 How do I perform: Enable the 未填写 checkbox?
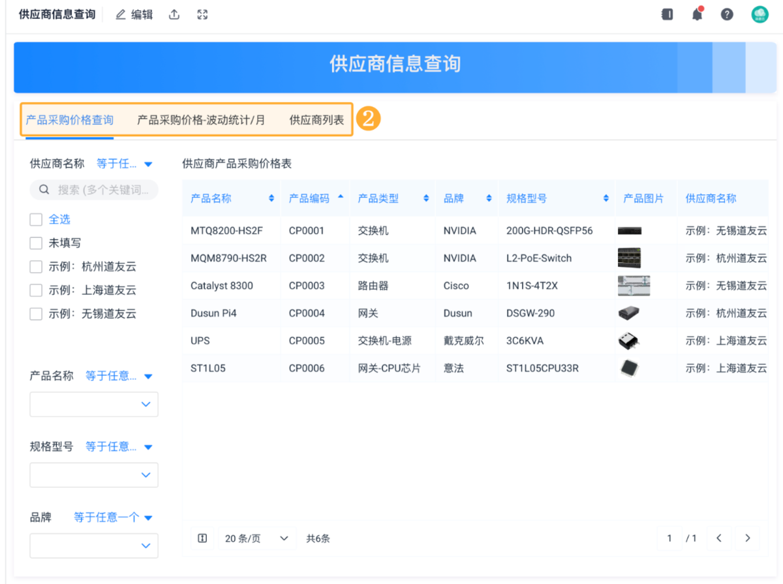[x=36, y=243]
